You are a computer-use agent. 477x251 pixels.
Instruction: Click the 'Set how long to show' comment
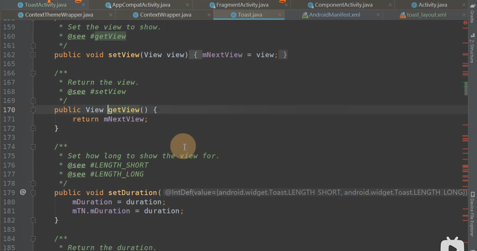143,156
